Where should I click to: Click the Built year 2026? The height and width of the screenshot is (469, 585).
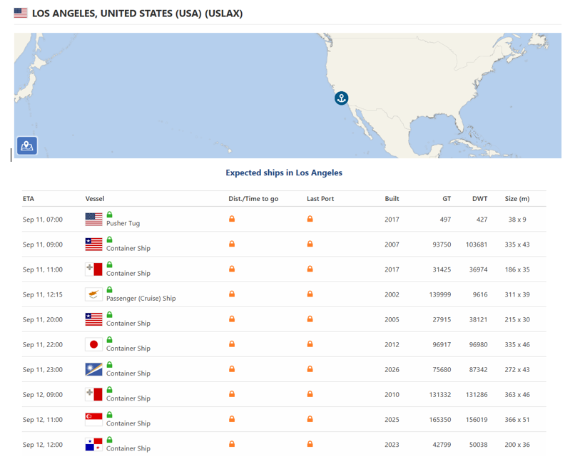(x=392, y=369)
